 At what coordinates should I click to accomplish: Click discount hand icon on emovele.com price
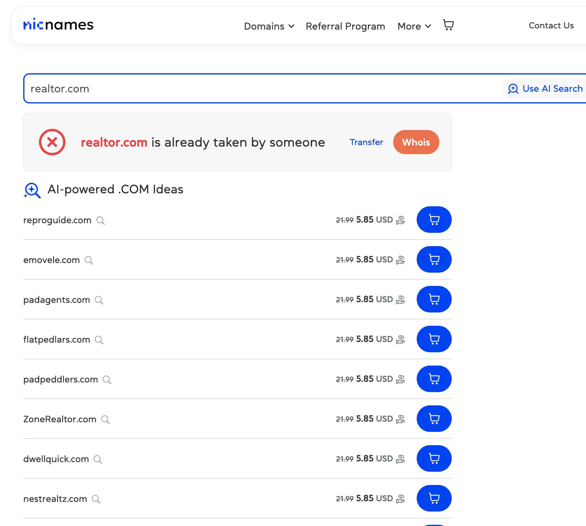coord(400,260)
